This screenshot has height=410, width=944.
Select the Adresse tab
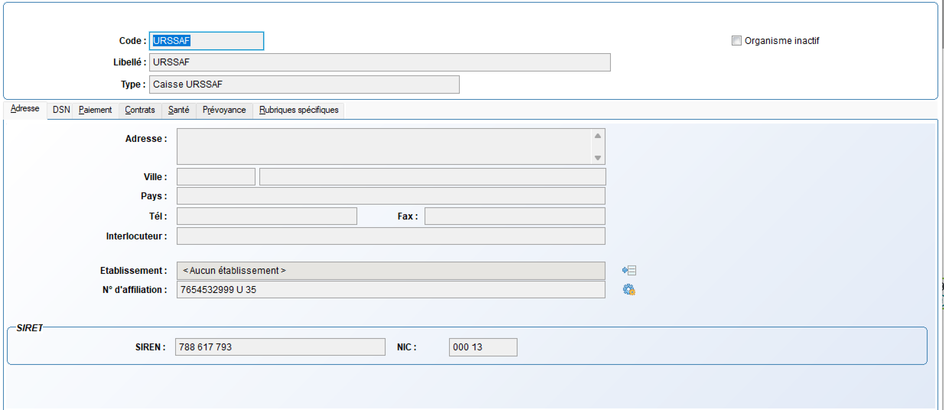coord(25,109)
